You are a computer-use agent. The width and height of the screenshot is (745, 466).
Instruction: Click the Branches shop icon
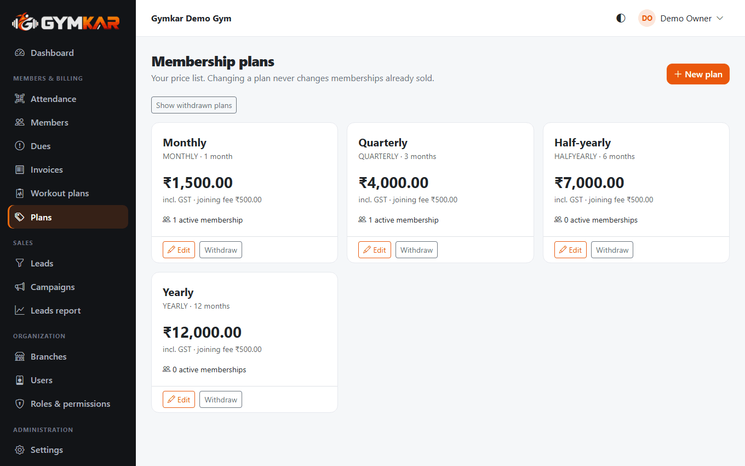(x=20, y=356)
